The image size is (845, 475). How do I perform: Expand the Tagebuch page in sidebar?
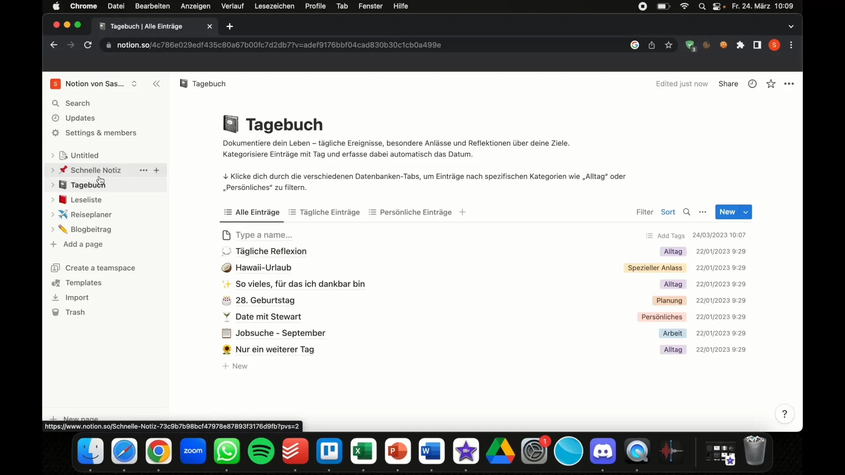[53, 184]
